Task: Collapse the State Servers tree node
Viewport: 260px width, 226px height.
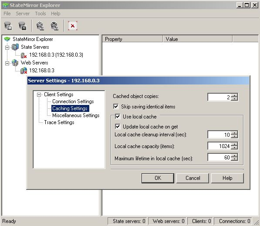Action: (7, 47)
